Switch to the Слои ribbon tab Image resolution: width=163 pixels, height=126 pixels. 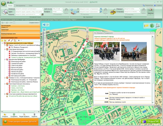[x=31, y=6]
